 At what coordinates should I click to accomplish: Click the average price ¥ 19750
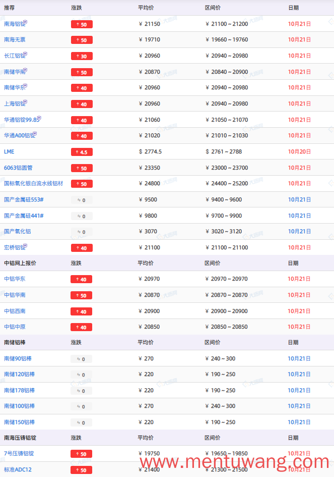(149, 454)
